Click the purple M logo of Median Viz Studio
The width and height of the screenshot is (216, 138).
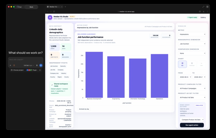coord(50,17)
